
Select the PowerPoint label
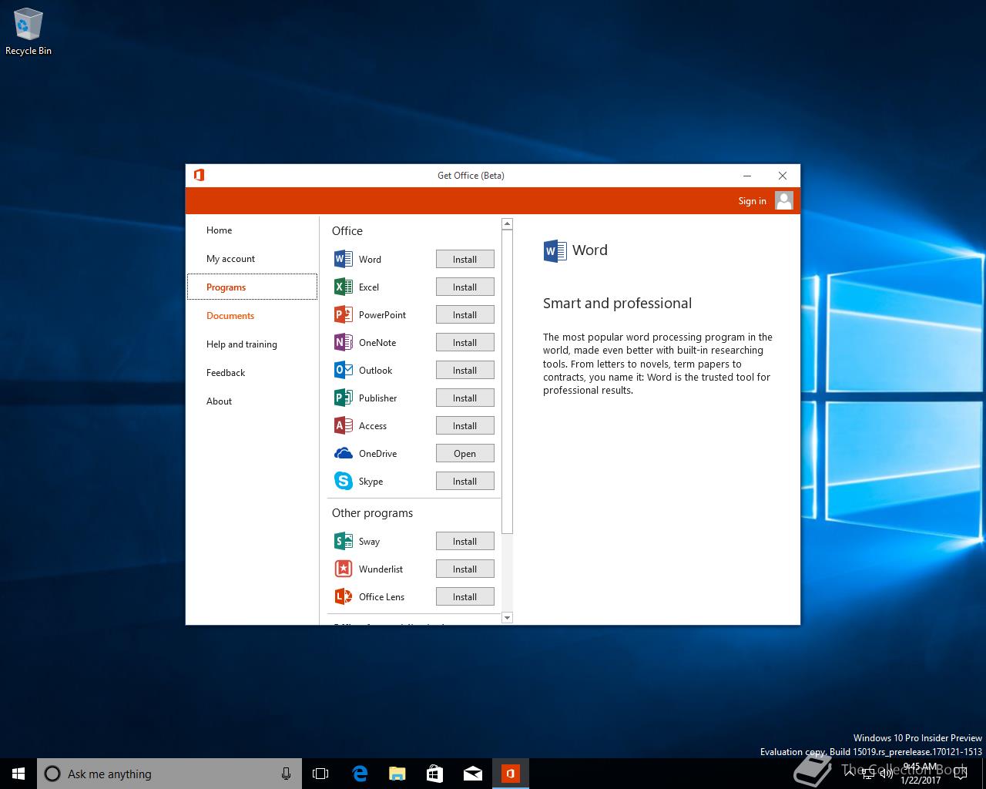(x=382, y=315)
